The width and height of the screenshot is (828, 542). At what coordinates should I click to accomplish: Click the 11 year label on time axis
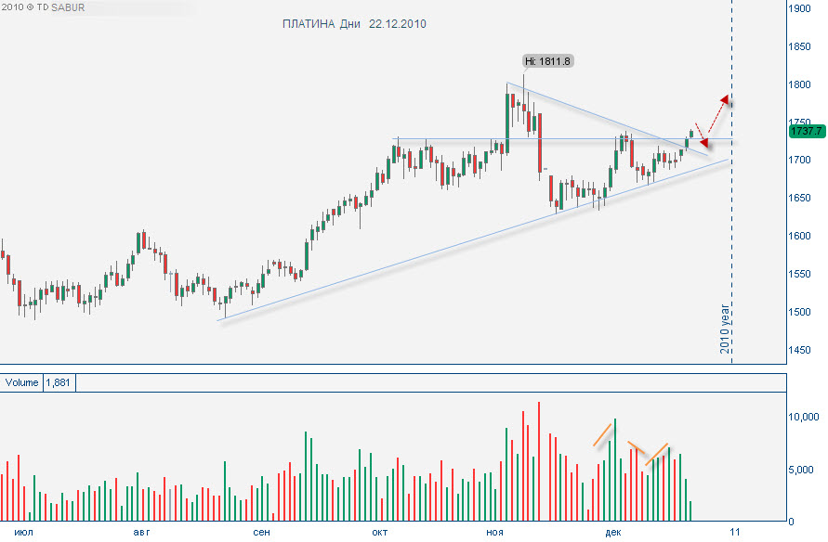(735, 532)
